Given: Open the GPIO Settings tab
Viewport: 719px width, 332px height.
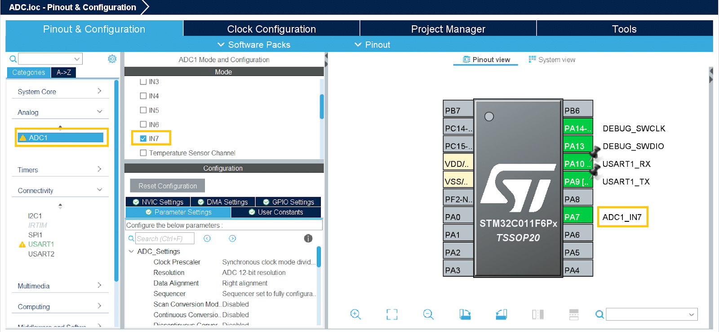Looking at the screenshot, I should tap(288, 202).
